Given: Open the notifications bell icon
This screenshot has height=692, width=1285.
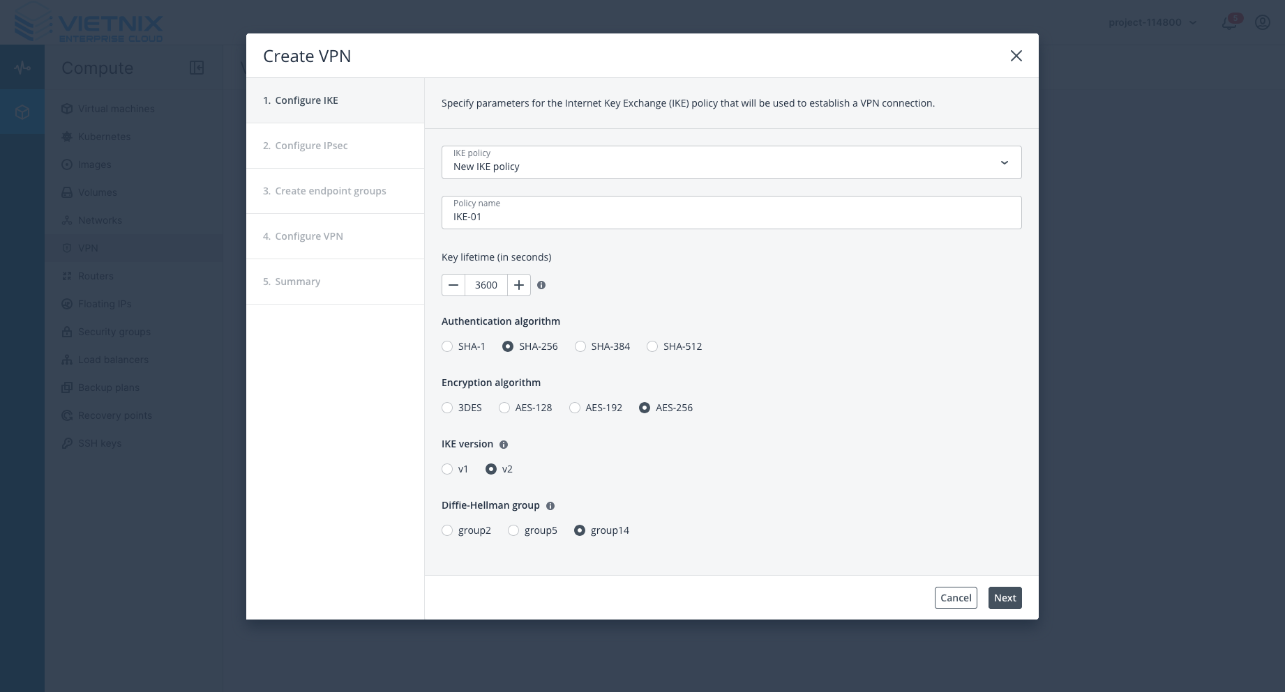Looking at the screenshot, I should (x=1229, y=22).
